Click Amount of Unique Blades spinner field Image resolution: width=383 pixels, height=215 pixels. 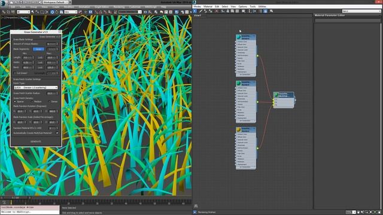[52, 44]
